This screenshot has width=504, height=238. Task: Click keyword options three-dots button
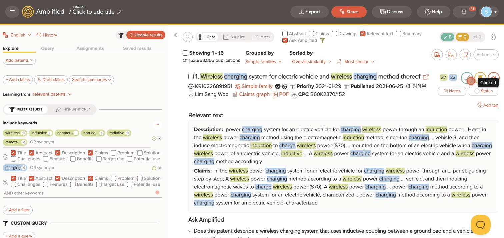[x=157, y=125]
